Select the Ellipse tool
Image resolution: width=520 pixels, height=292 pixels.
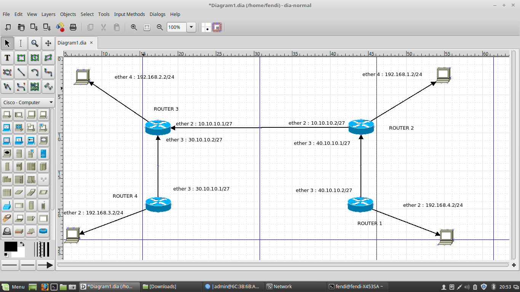[x=35, y=58]
